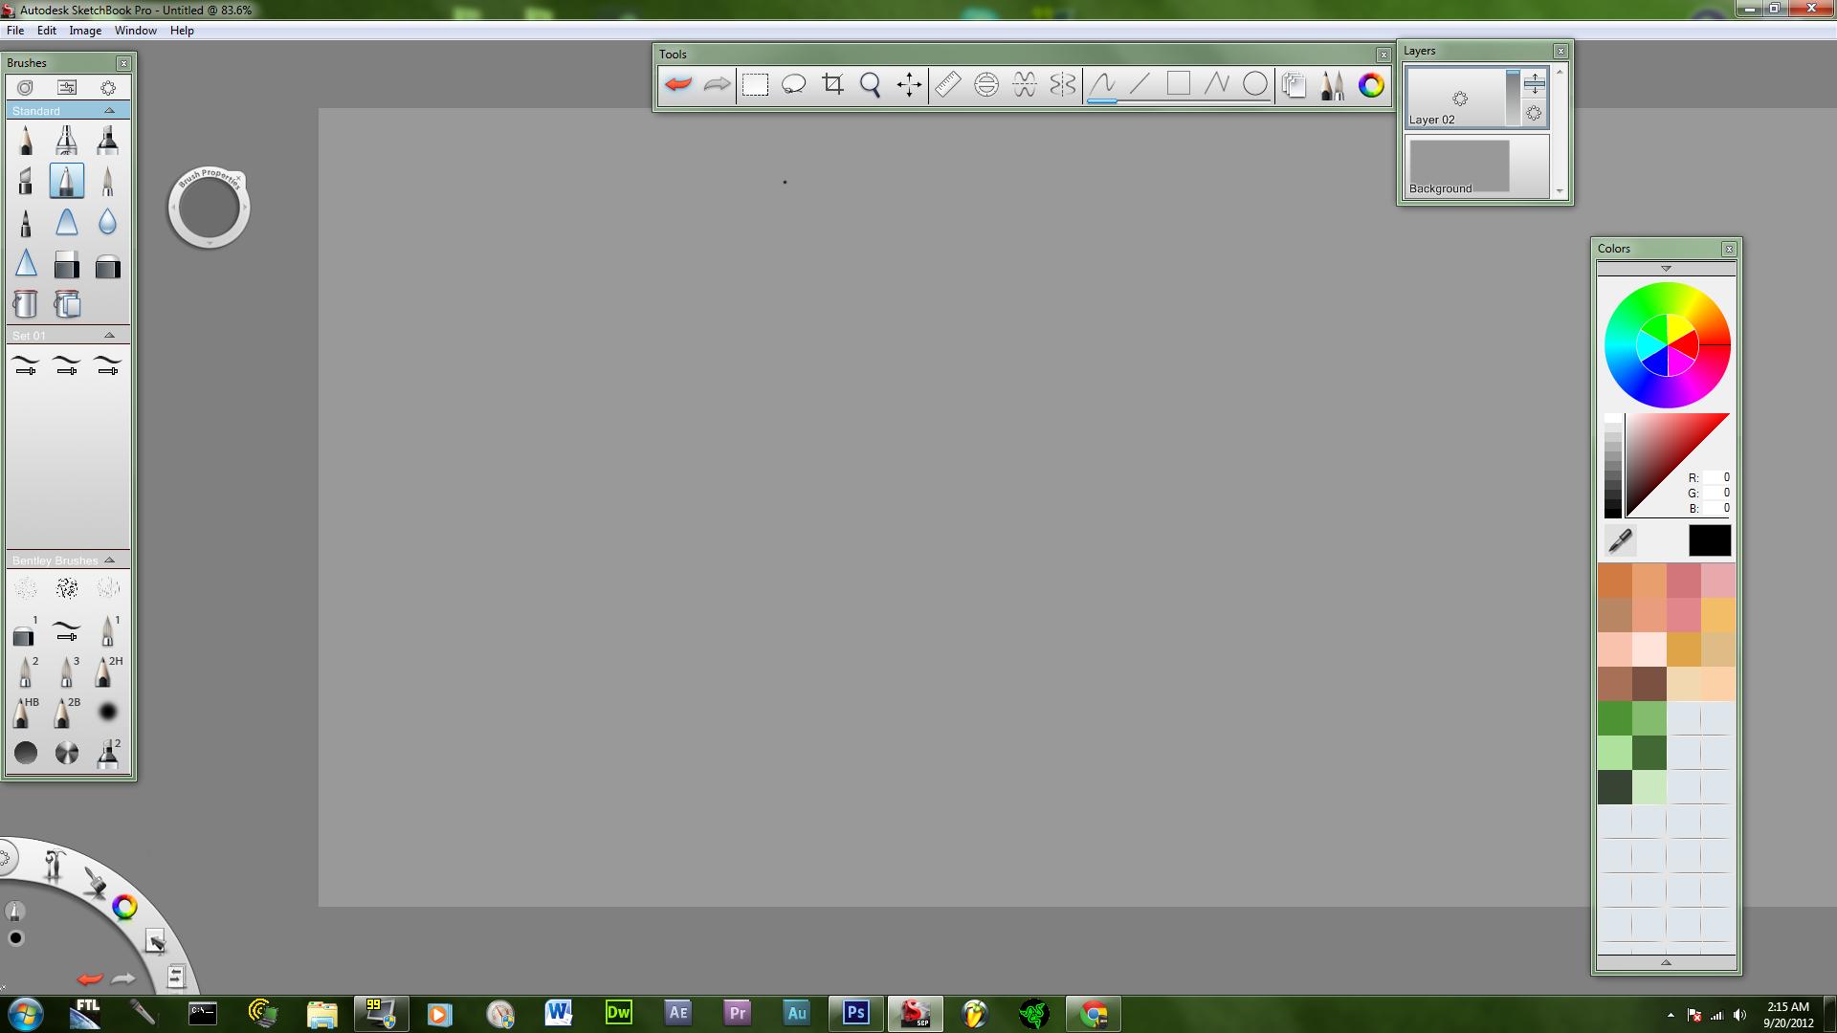Activate the Zoom magnifier tool
This screenshot has height=1033, width=1837.
click(x=871, y=84)
